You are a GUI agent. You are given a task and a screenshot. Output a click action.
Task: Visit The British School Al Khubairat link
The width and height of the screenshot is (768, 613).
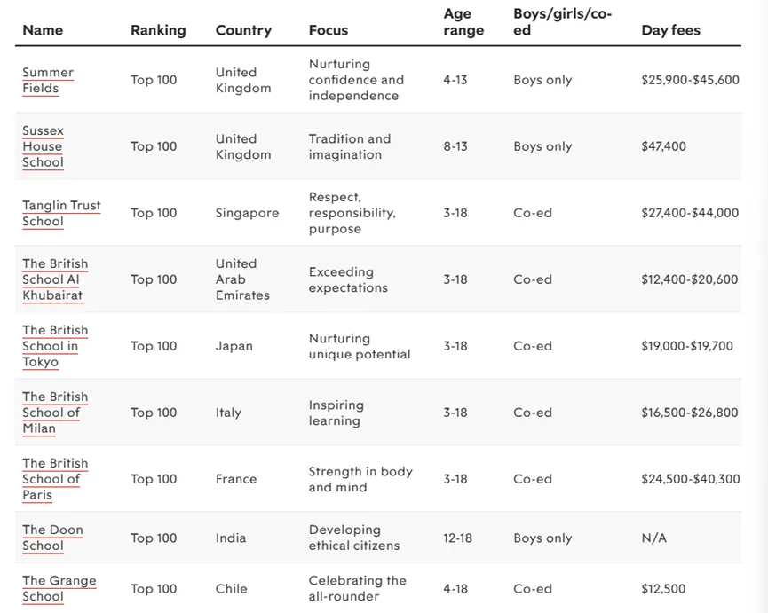click(x=55, y=279)
